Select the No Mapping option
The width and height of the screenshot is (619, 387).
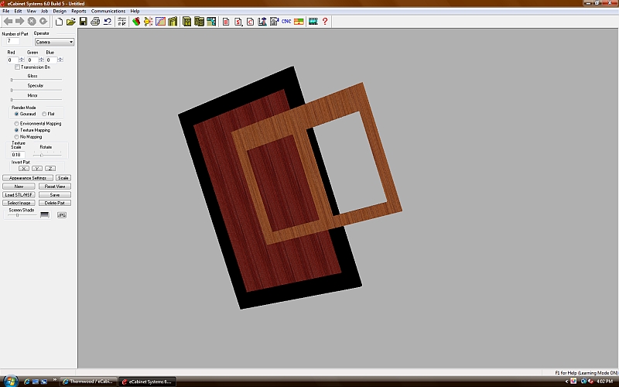[17, 136]
